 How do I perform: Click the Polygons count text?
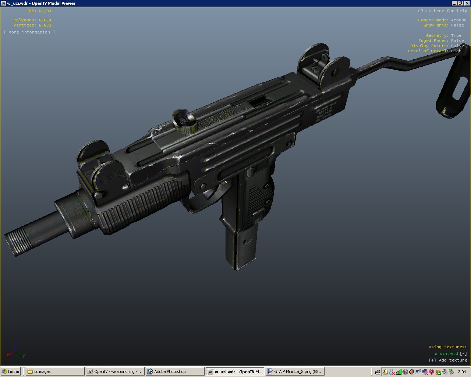[32, 20]
